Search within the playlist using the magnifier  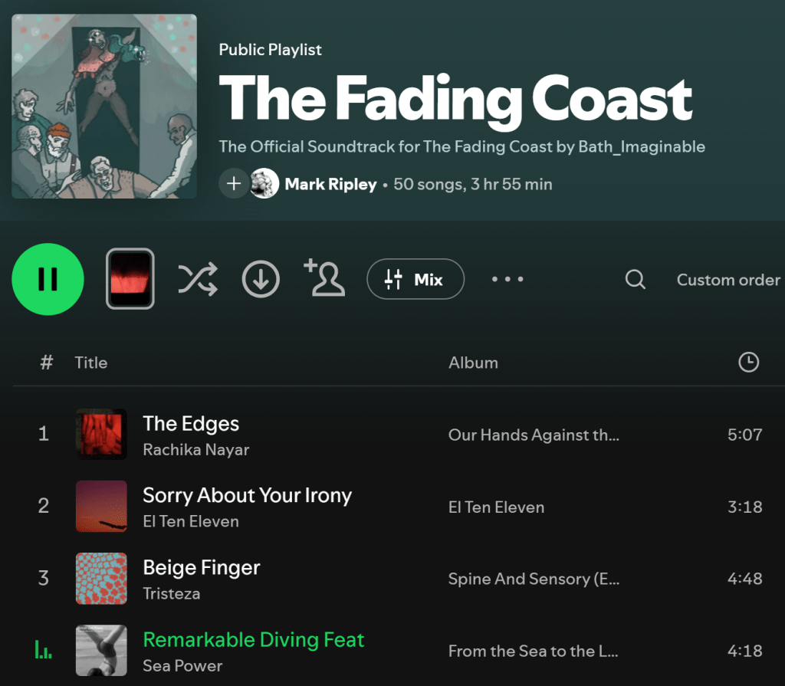[x=635, y=279]
